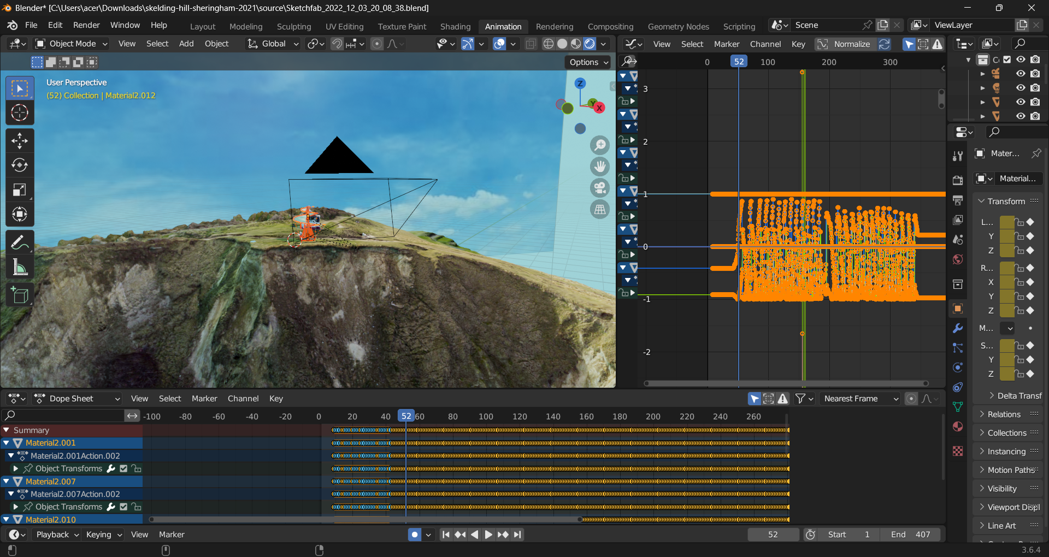1049x557 pixels.
Task: Open the World properties tab
Action: tap(958, 259)
